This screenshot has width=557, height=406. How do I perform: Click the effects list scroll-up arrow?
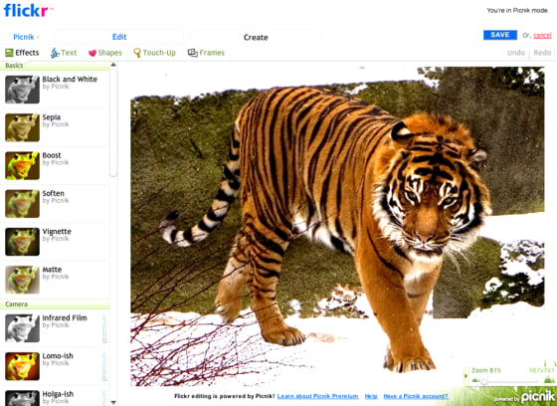click(x=113, y=65)
